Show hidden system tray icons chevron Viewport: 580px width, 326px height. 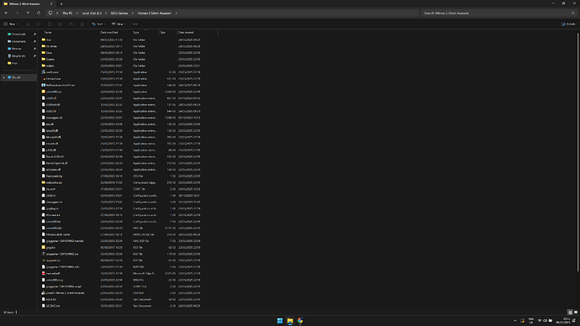(515, 321)
